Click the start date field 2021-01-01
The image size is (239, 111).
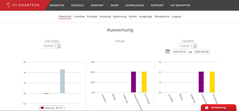coord(179,52)
